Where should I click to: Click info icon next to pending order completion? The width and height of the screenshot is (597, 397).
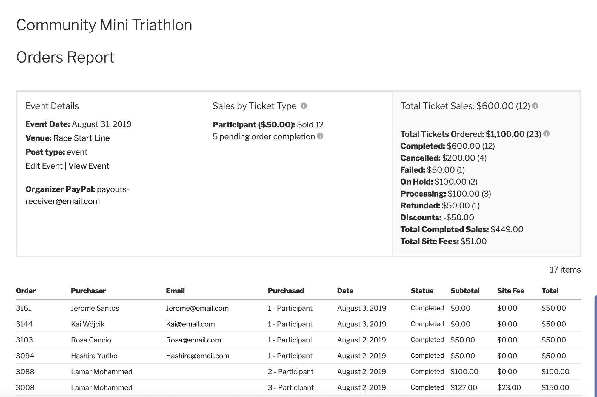coord(320,136)
